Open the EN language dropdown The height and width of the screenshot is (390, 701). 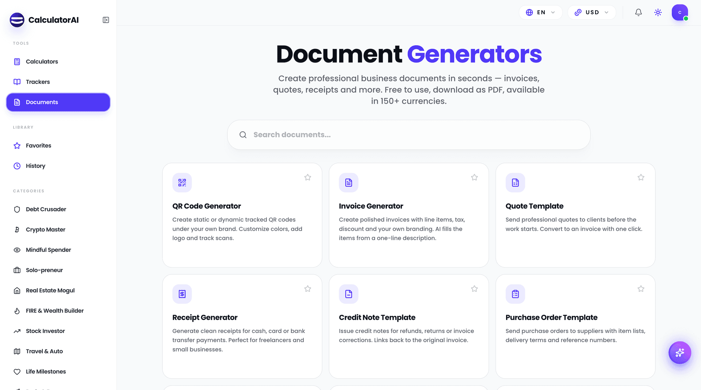click(x=540, y=12)
